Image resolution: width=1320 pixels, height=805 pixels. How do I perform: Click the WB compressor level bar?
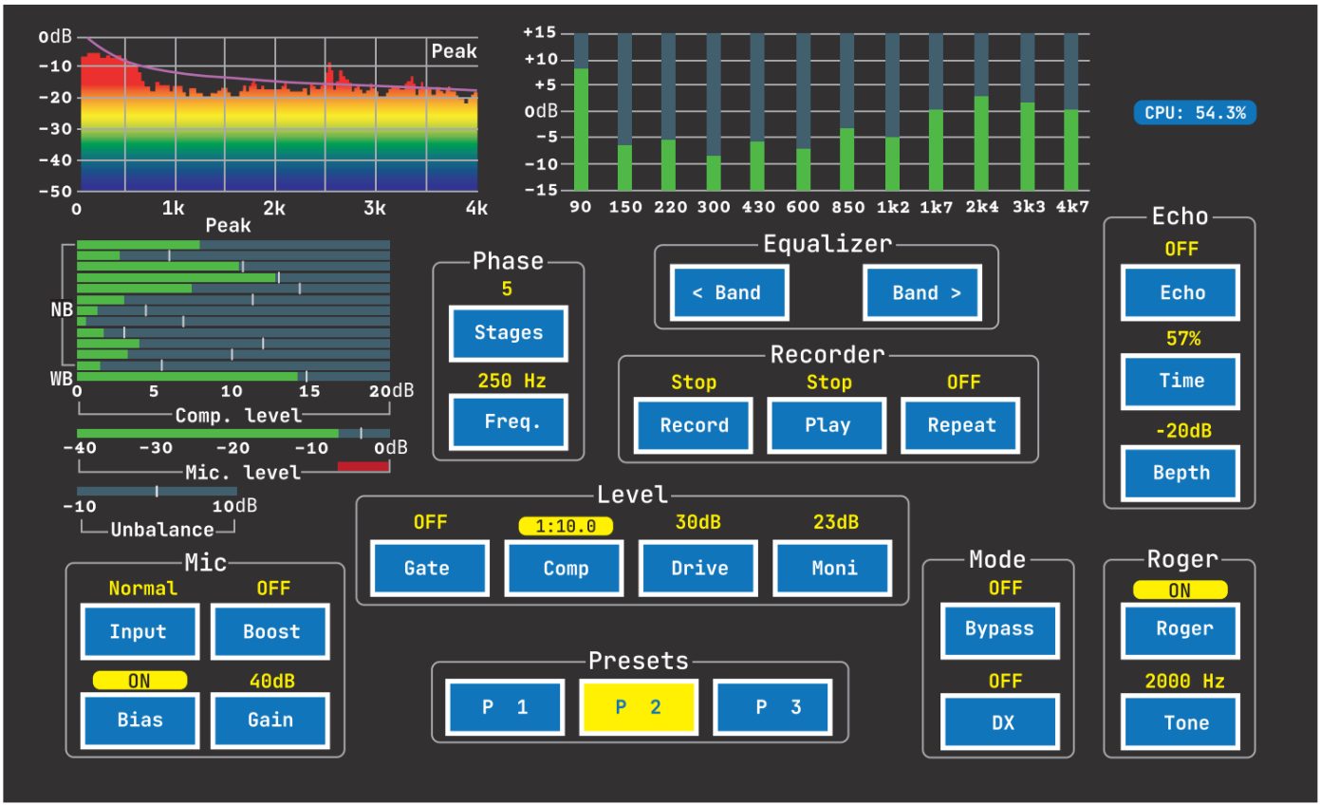232,376
